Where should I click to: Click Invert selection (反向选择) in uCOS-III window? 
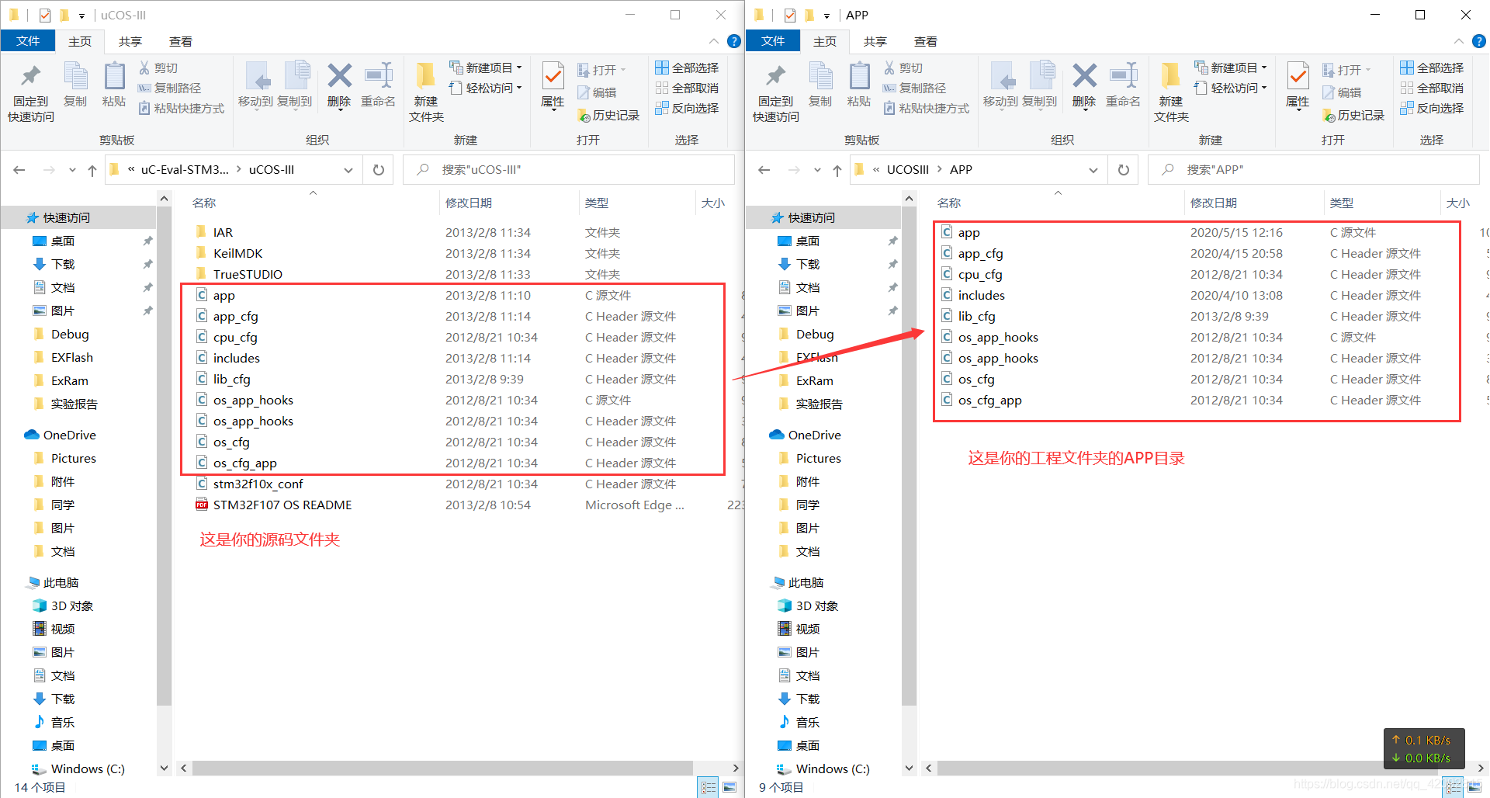pyautogui.click(x=688, y=109)
